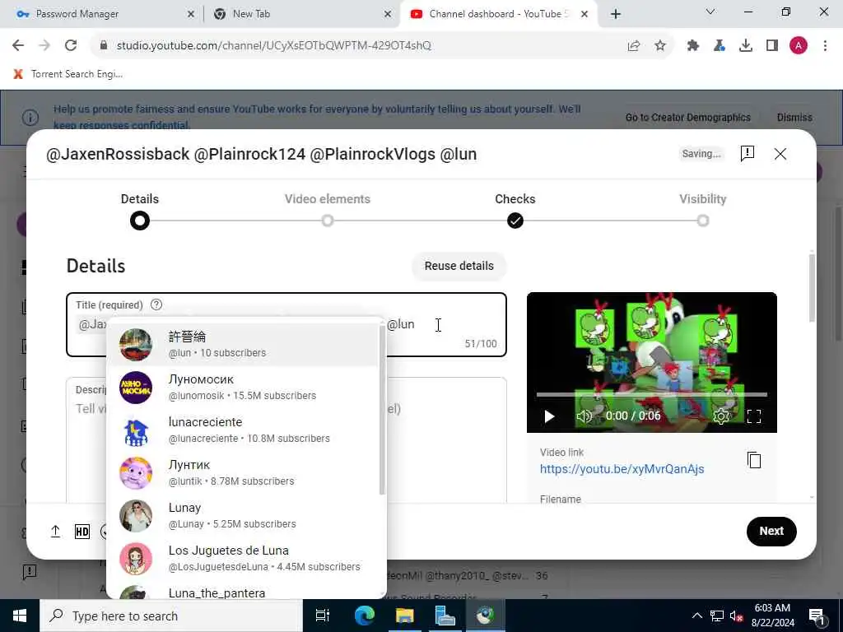The image size is (843, 632).
Task: Click the info icon in the banner
Action: (x=30, y=117)
